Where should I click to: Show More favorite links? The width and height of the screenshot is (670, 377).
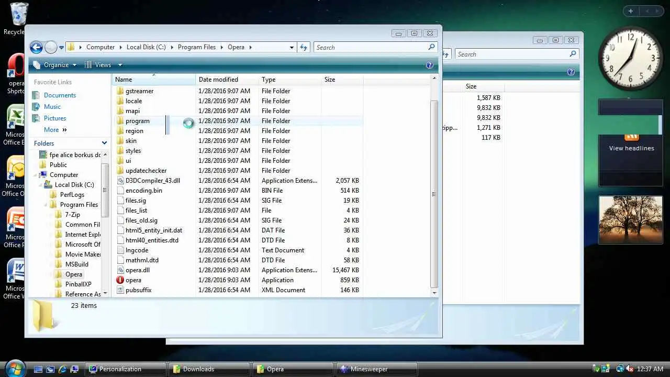pos(55,130)
